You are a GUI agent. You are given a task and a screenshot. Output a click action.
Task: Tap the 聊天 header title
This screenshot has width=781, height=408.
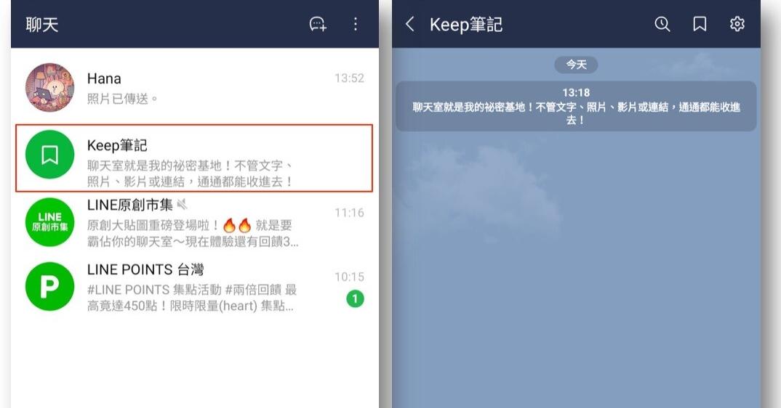pos(42,25)
